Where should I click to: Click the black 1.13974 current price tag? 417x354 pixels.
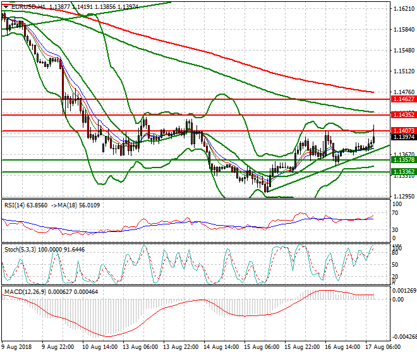pyautogui.click(x=404, y=137)
